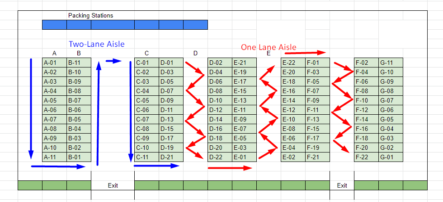Click the red right arrow below D-22
This screenshot has width=443, height=202.
(230, 168)
